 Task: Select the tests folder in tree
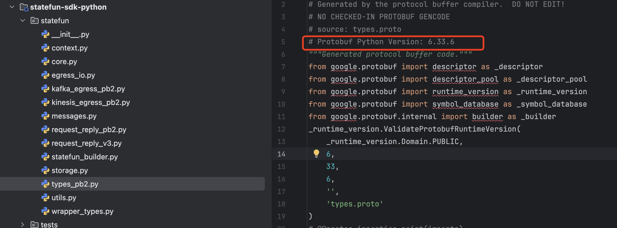(49, 225)
